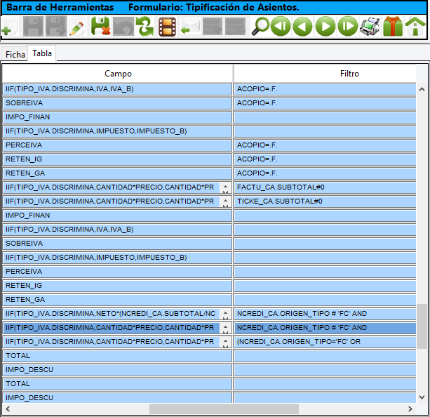Click the Campo column header
Viewport: 430px width, 417px height.
[118, 74]
